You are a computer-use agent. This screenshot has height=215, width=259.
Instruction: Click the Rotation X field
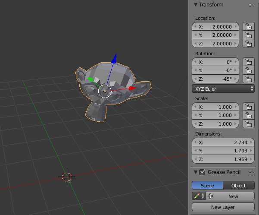point(215,62)
